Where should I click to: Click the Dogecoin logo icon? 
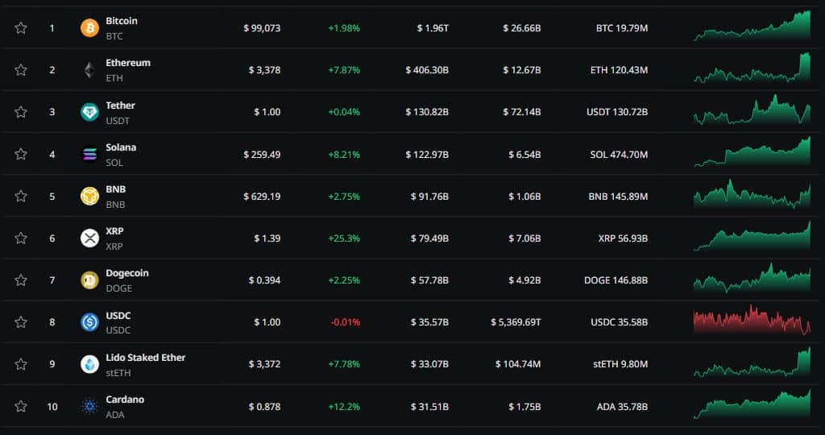[89, 280]
